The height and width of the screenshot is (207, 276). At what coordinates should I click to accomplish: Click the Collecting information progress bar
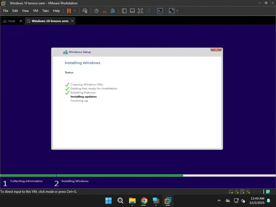(28, 175)
